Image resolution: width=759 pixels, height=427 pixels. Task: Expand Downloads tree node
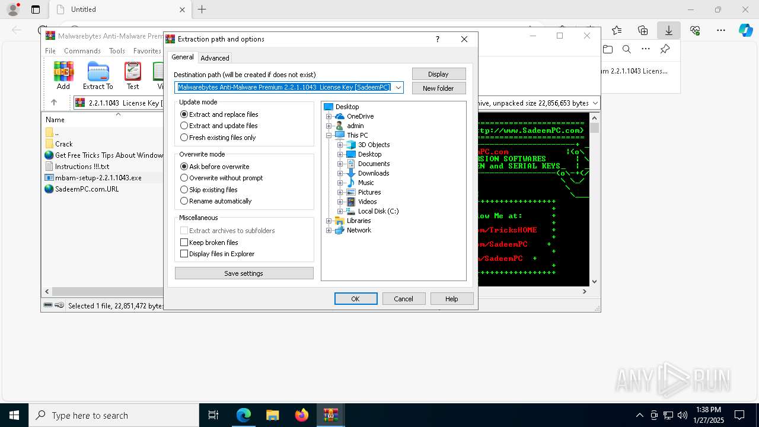tap(340, 173)
